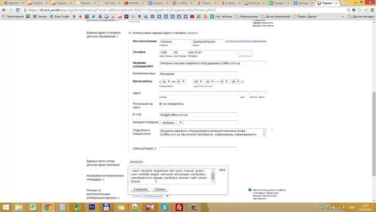Open the Chrome menu hamburger icon
The image size is (376, 212).
click(372, 10)
